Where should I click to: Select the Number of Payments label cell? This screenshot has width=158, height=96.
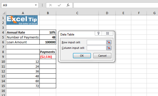tap(23, 37)
